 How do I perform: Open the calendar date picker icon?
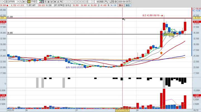(130, 2)
